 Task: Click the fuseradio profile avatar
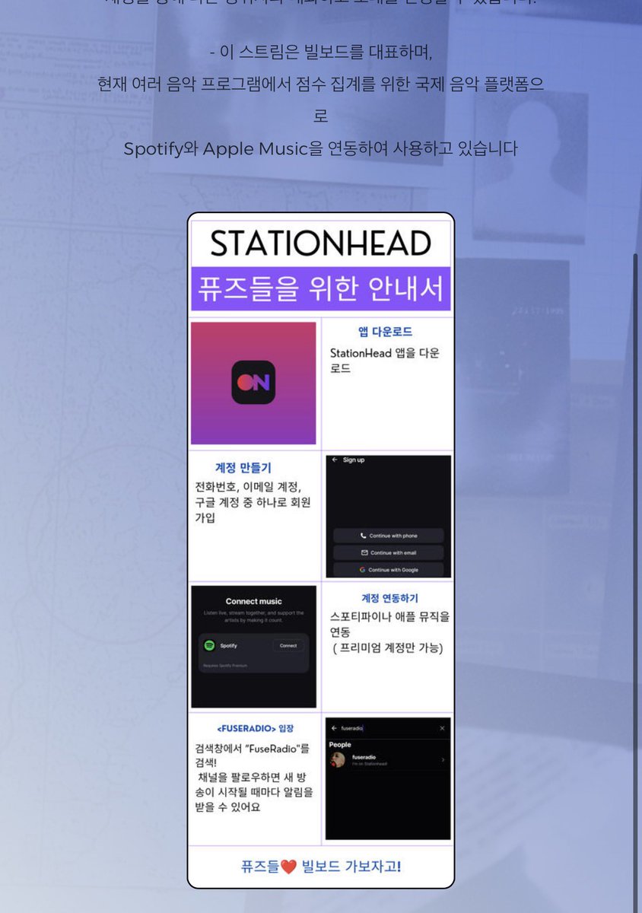pyautogui.click(x=338, y=760)
